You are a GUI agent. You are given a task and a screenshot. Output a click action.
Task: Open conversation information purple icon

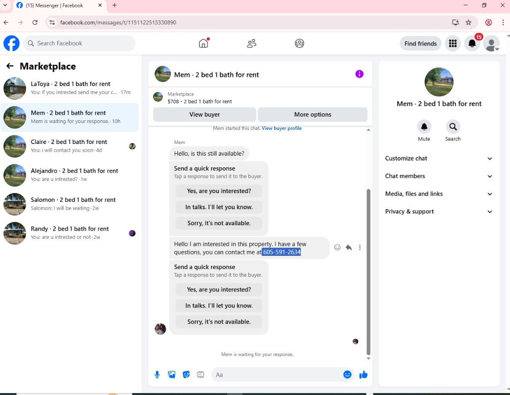click(359, 74)
